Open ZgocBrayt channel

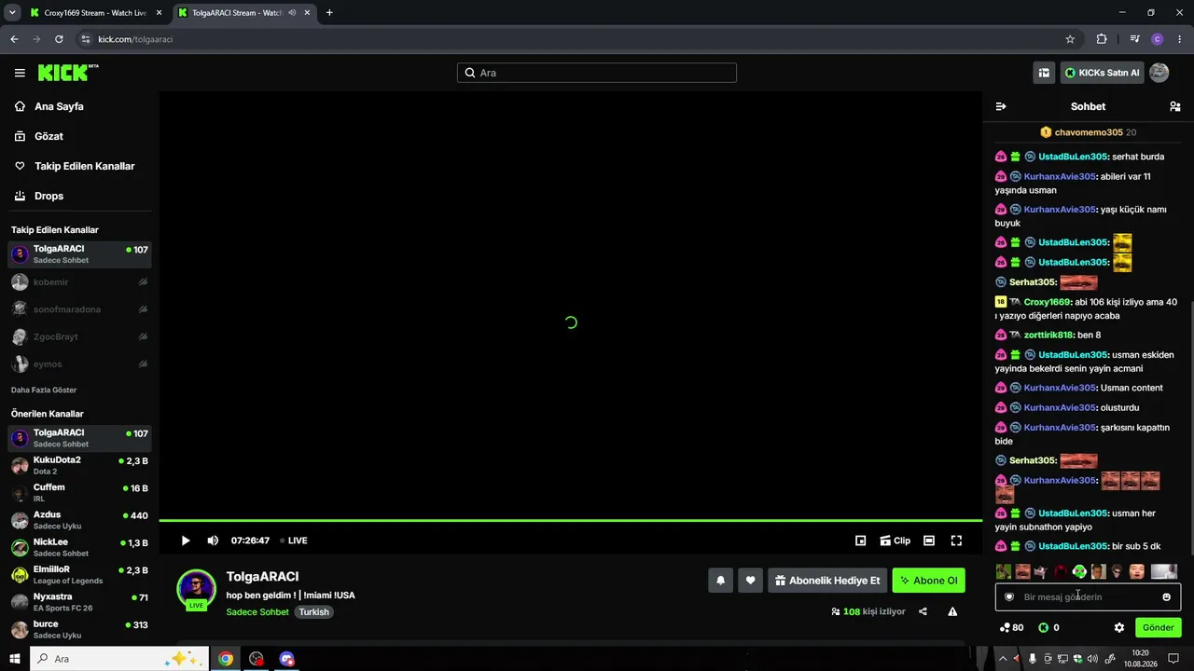[79, 336]
